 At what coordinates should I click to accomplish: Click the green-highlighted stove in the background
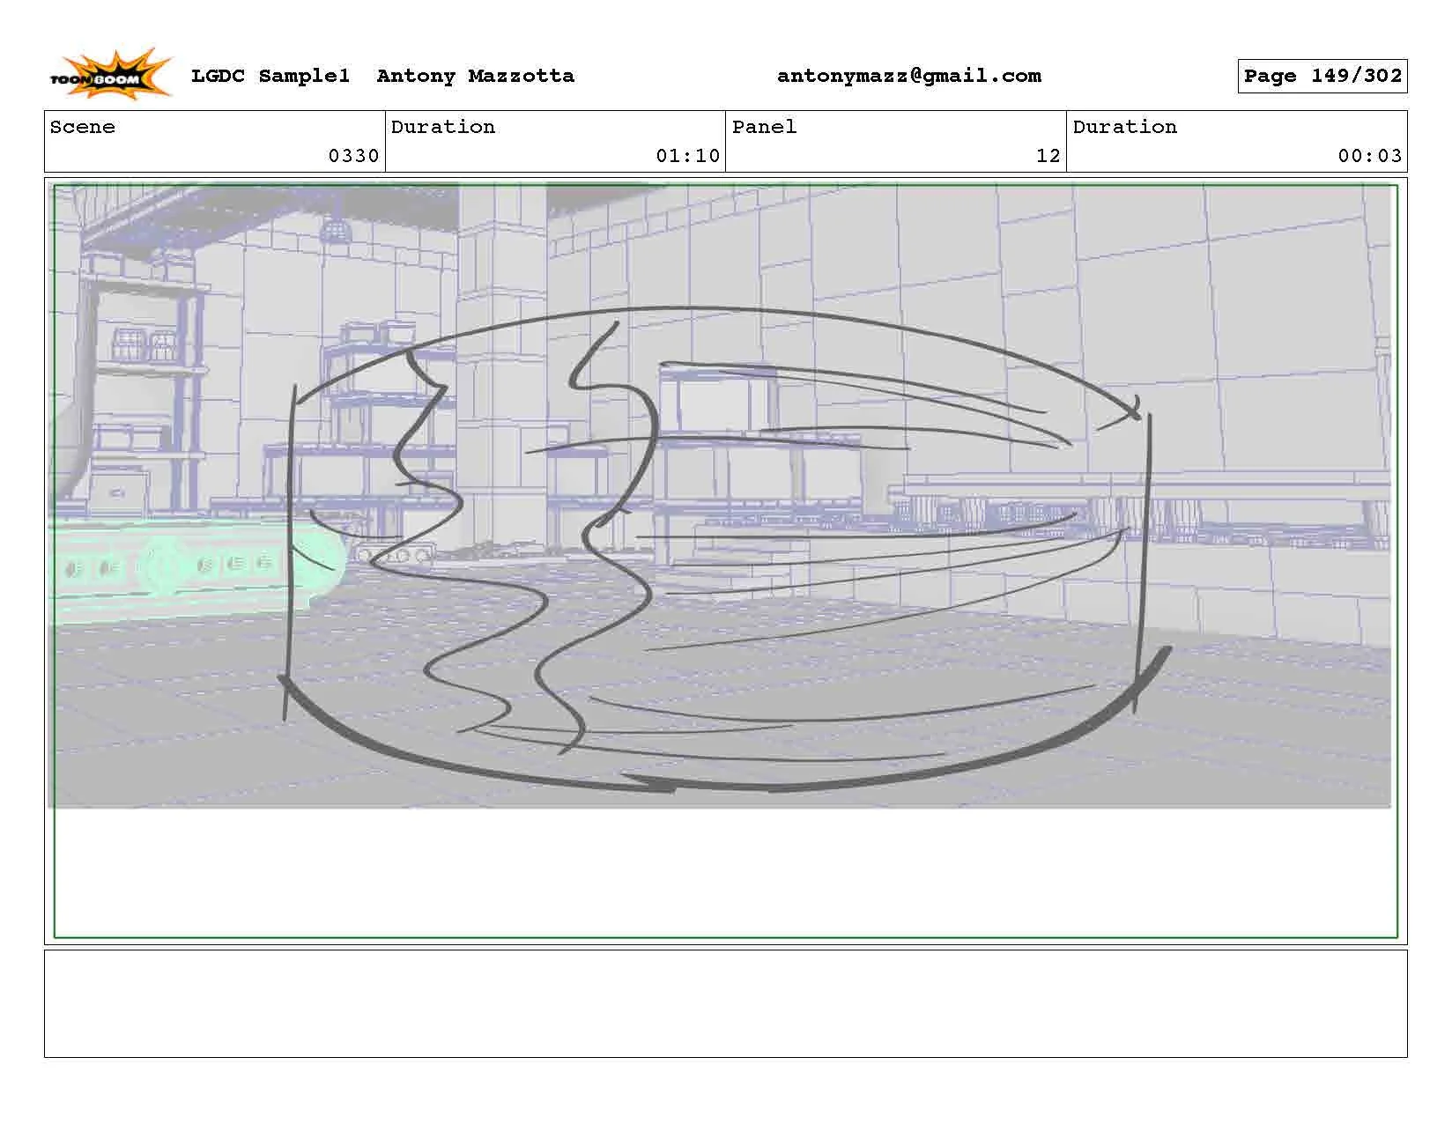click(176, 564)
